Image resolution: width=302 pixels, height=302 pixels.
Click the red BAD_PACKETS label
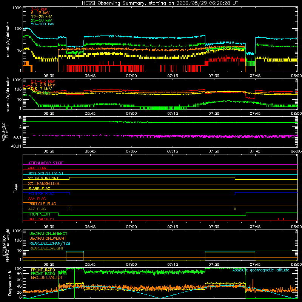click(41, 219)
